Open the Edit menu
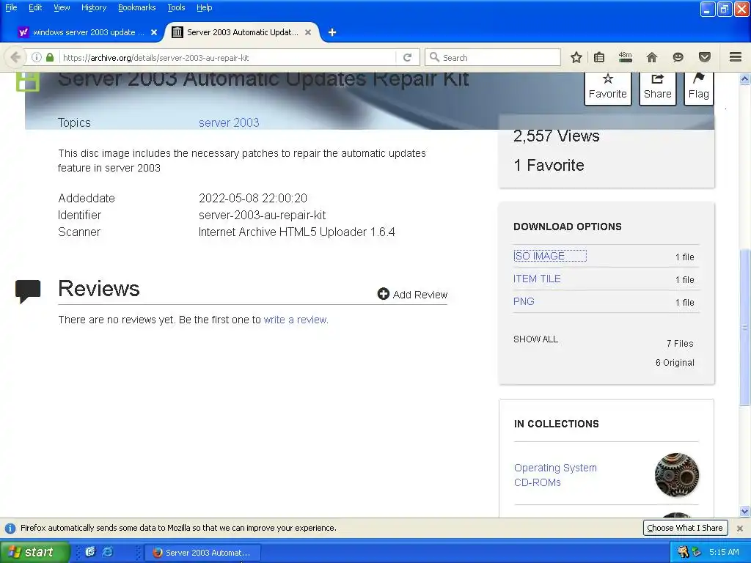This screenshot has width=751, height=563. coord(35,7)
